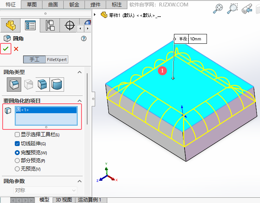The height and width of the screenshot is (203, 260).
Task: Switch to 3D 视图 bottom tab
Action: [x=64, y=200]
